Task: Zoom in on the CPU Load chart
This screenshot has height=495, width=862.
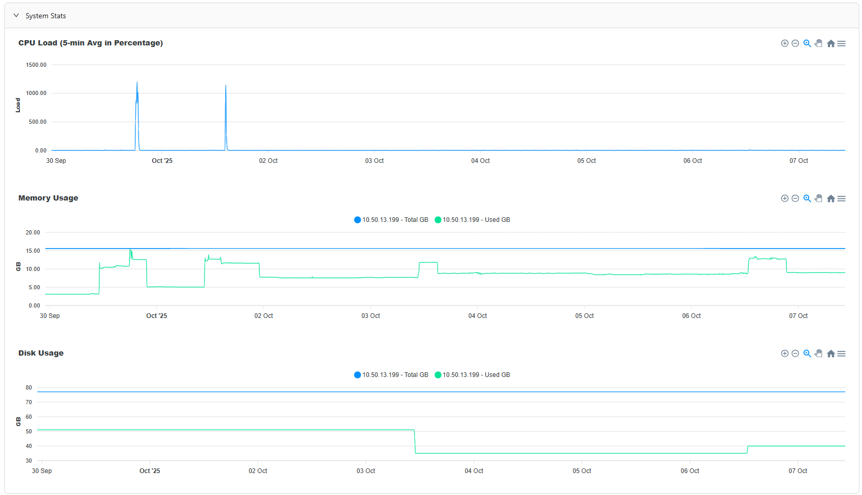Action: (785, 43)
